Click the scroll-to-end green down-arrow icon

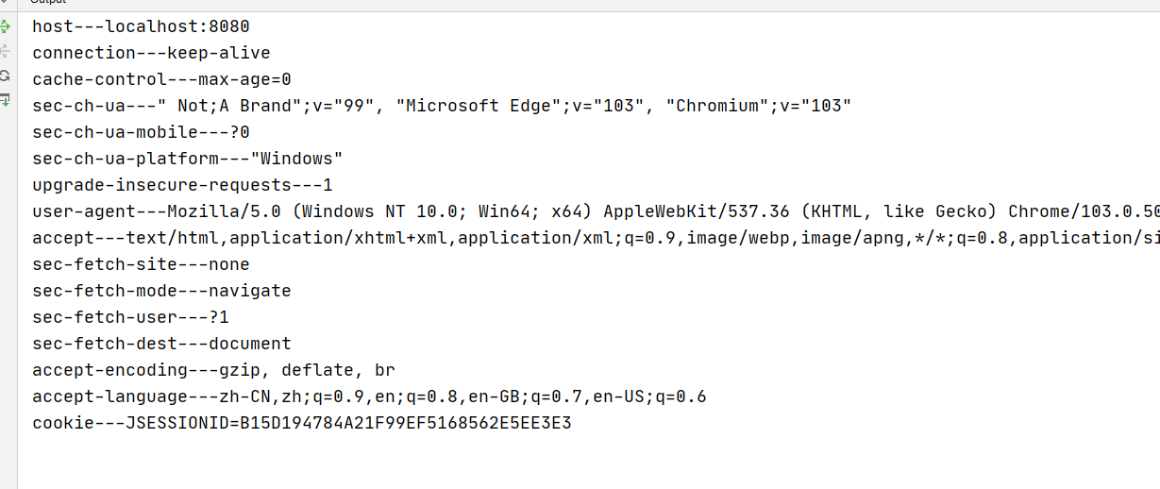pos(5,99)
